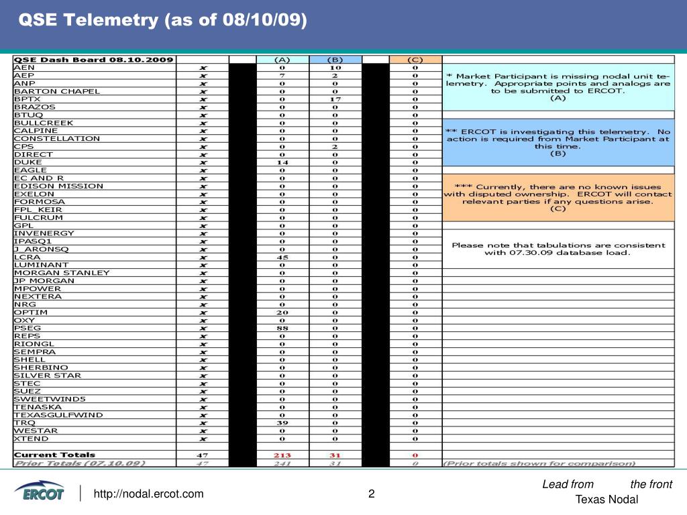The width and height of the screenshot is (687, 515).
Task: Click the AEP row label
Action: (x=24, y=75)
